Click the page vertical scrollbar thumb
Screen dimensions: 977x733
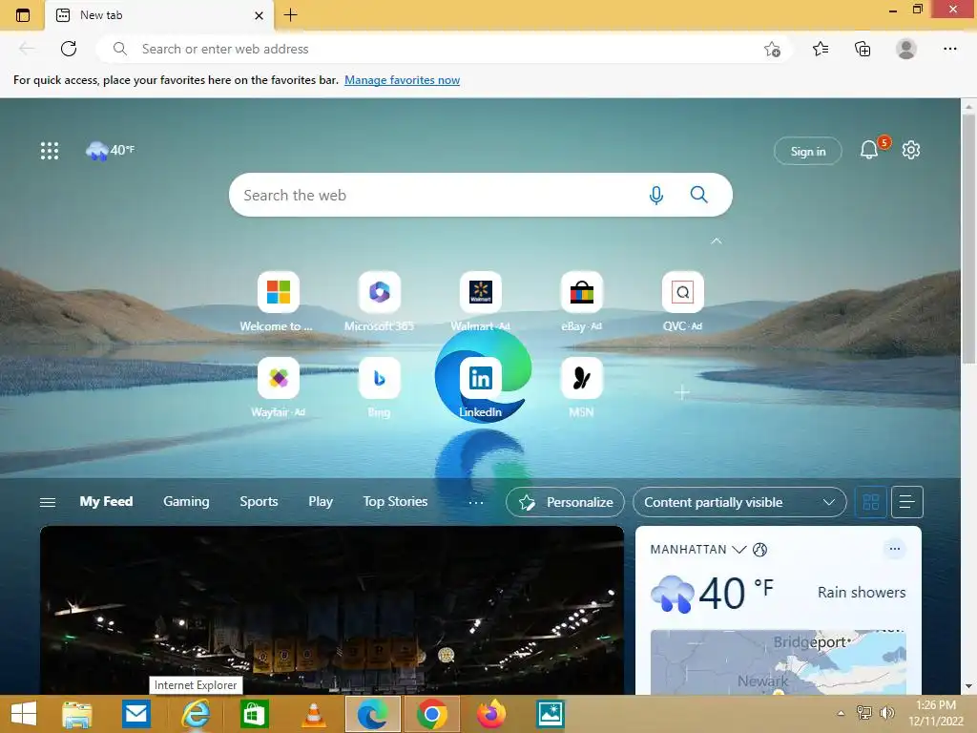[968, 238]
